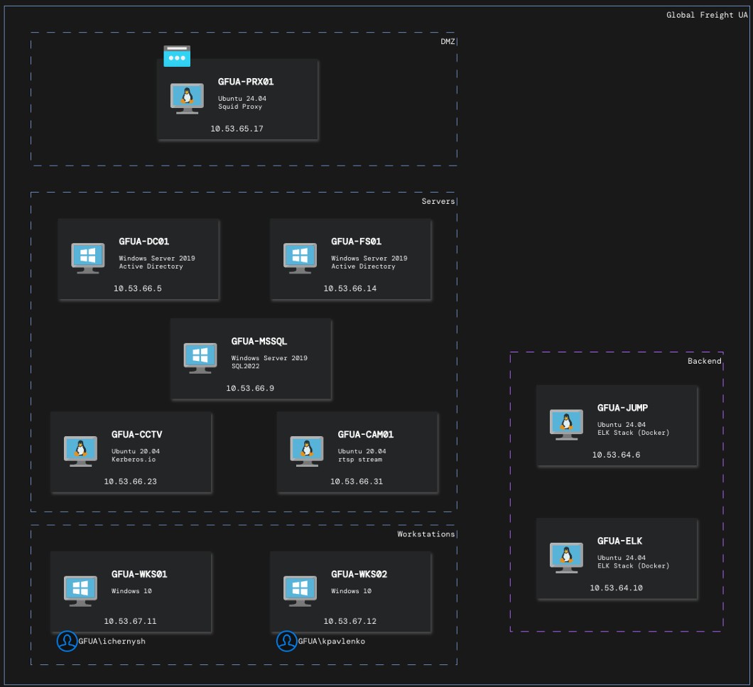Select the GFUA-JUMP hostname label
The image size is (753, 687).
623,408
